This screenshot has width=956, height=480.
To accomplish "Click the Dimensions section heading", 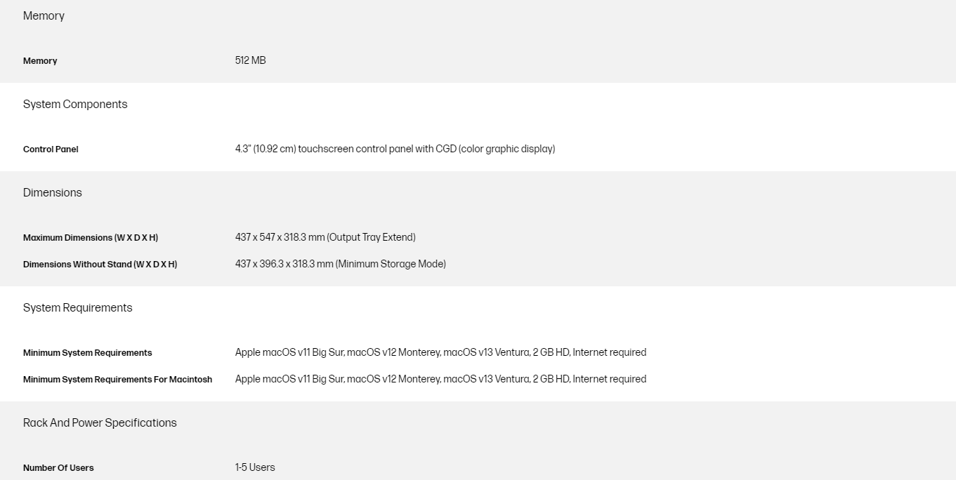I will click(52, 193).
